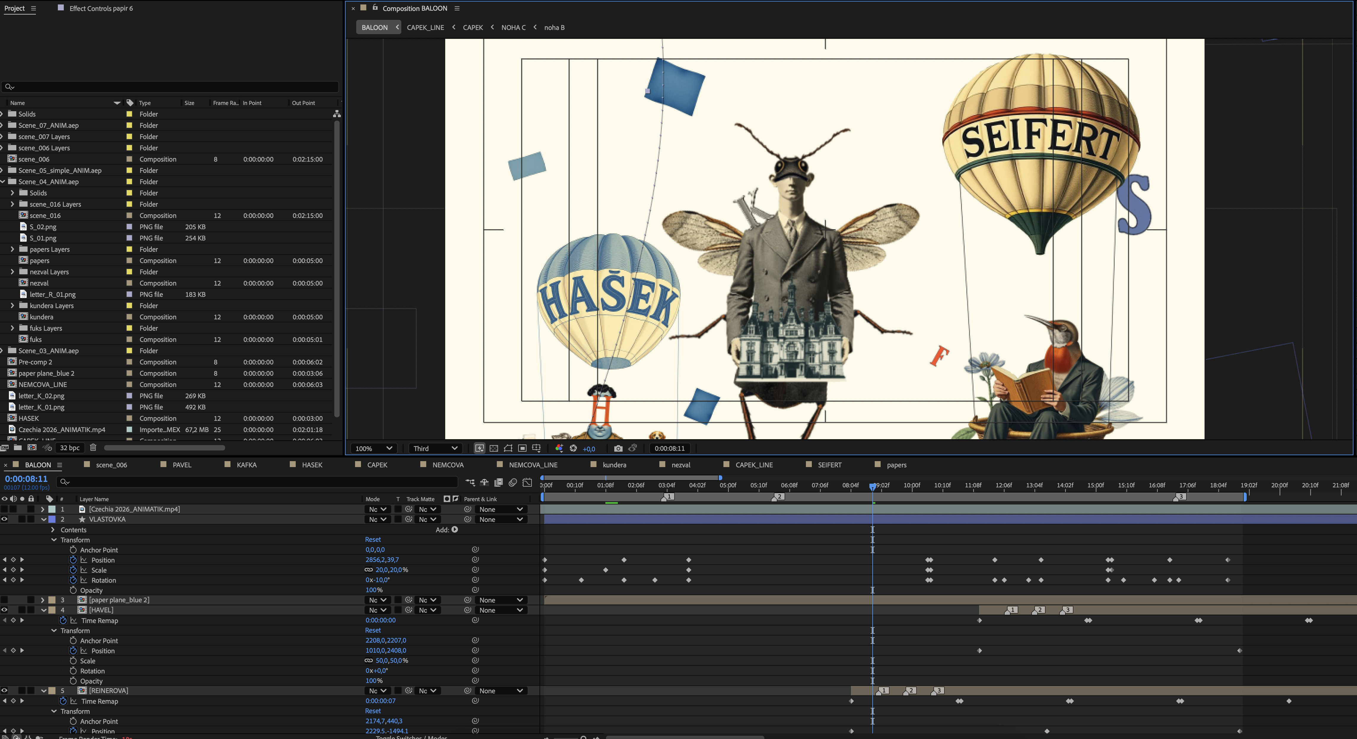Toggle Position stopwatch on VLASTOVKA layer
This screenshot has width=1357, height=739.
(73, 560)
